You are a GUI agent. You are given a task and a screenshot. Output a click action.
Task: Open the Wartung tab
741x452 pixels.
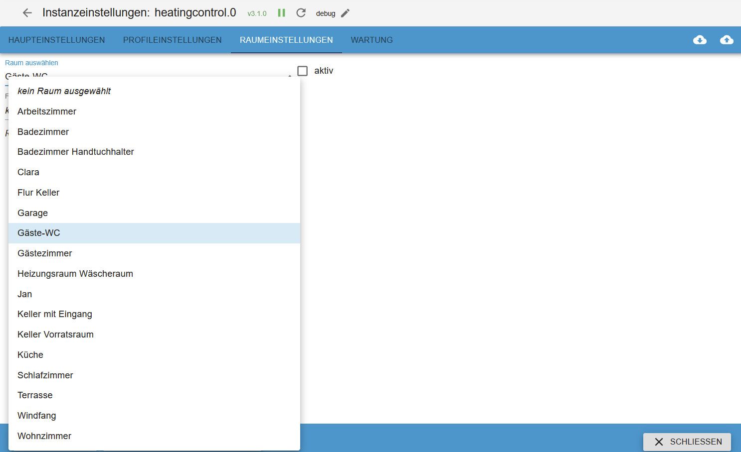pos(372,40)
